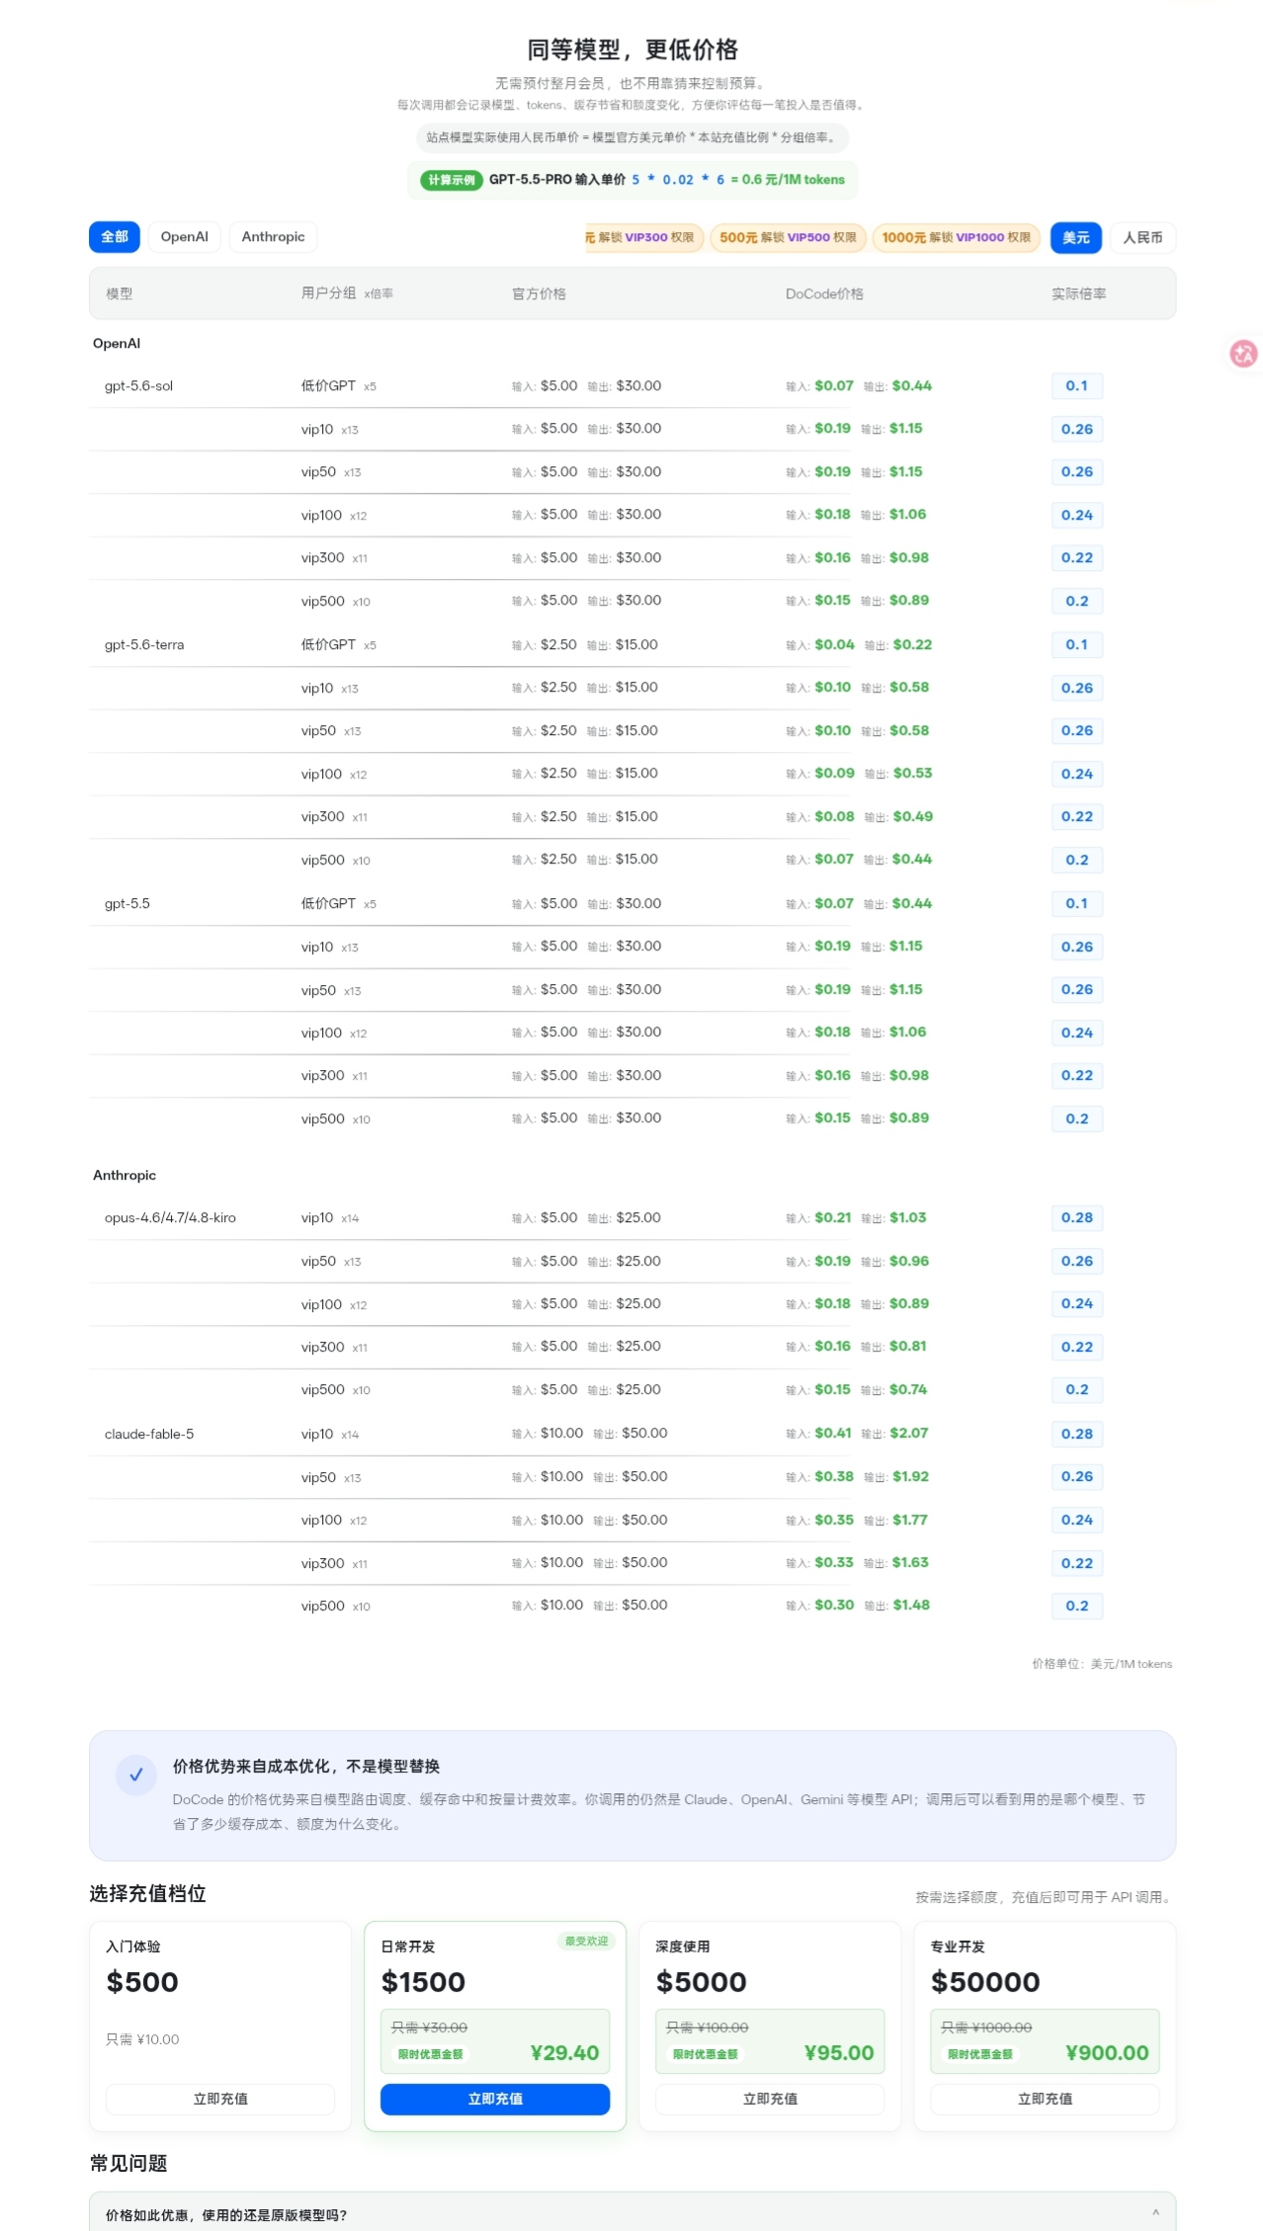
Task: Click the $0.74 output price
Action: click(x=908, y=1390)
